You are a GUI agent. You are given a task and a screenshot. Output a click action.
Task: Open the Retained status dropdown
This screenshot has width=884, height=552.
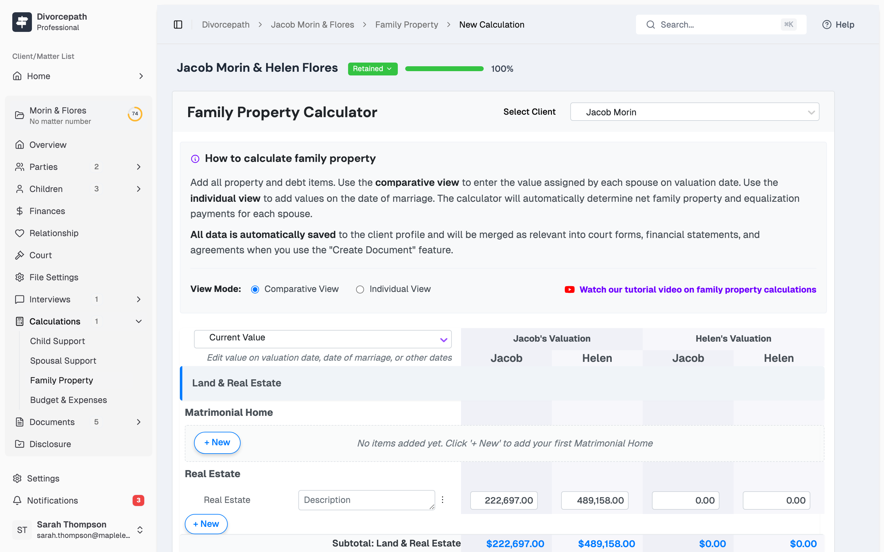[x=373, y=69]
